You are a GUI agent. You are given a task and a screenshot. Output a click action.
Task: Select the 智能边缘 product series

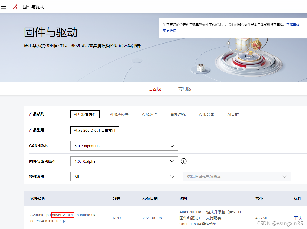tap(178, 114)
